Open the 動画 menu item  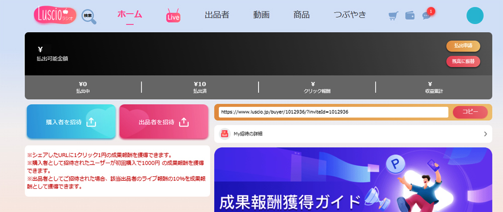coord(262,15)
